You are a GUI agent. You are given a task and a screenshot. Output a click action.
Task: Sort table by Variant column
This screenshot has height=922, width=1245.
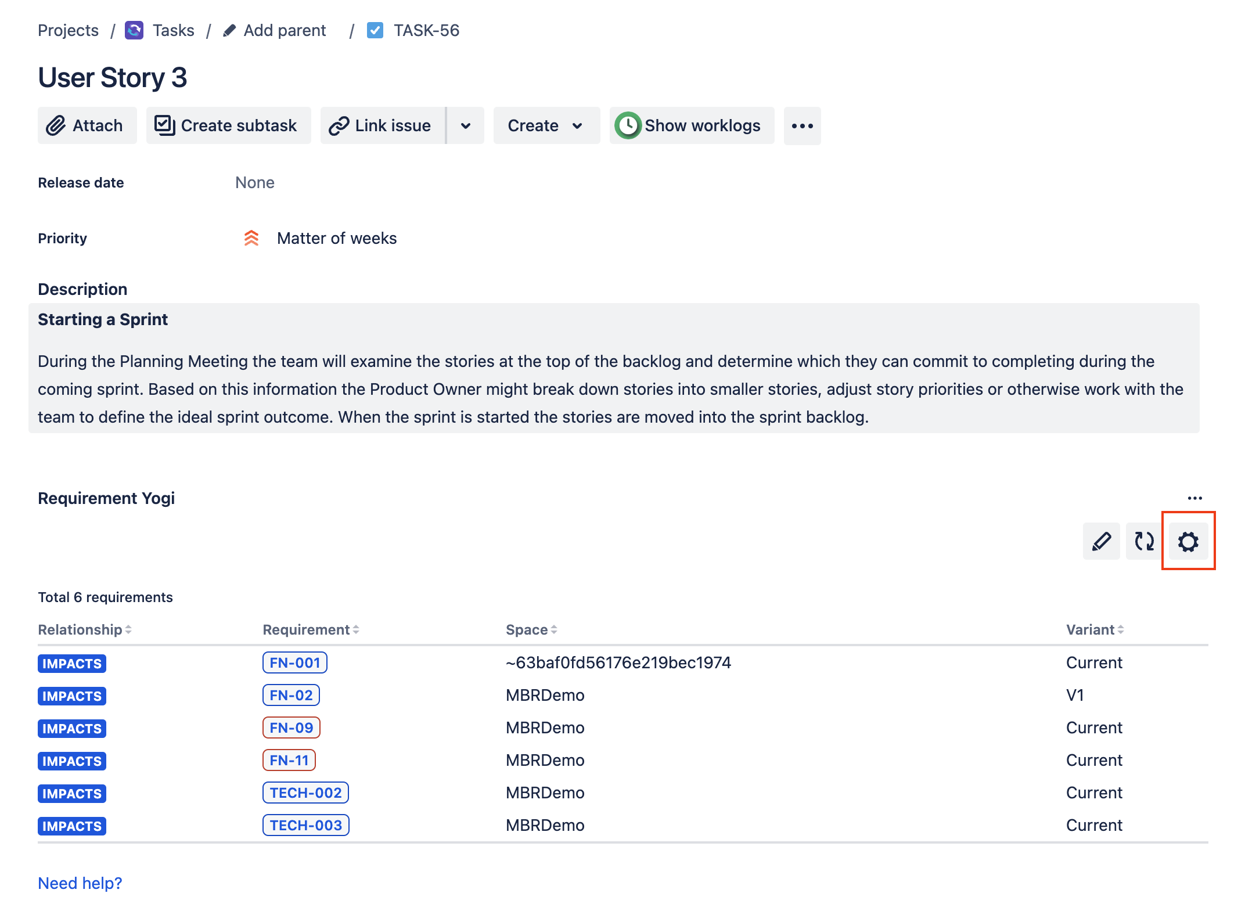pyautogui.click(x=1095, y=629)
